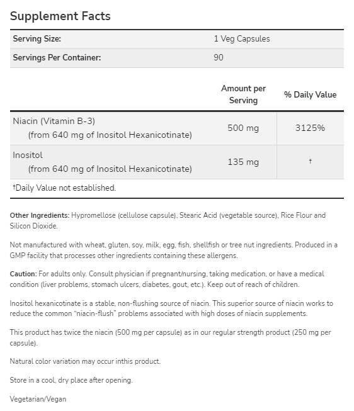
Task: Click the 1 Veg Capsules value
Action: (x=242, y=39)
